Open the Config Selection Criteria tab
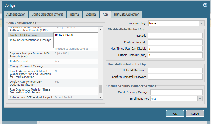This screenshot has width=211, height=124. click(47, 15)
